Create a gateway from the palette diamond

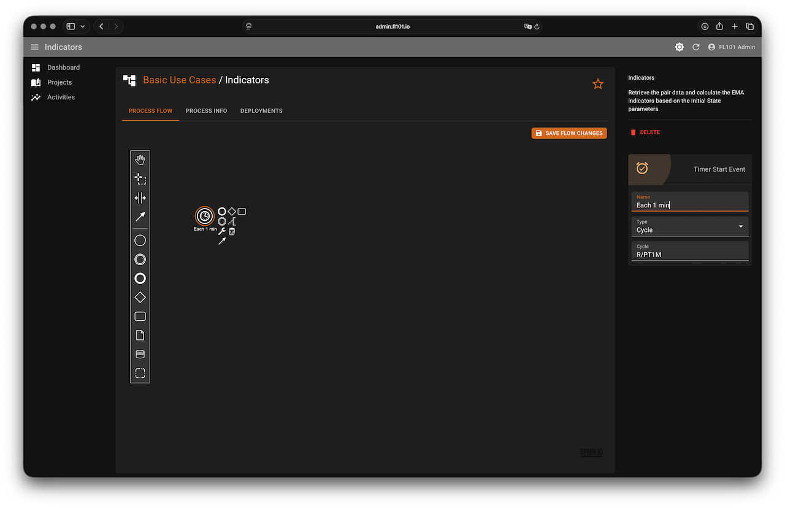[x=140, y=298]
